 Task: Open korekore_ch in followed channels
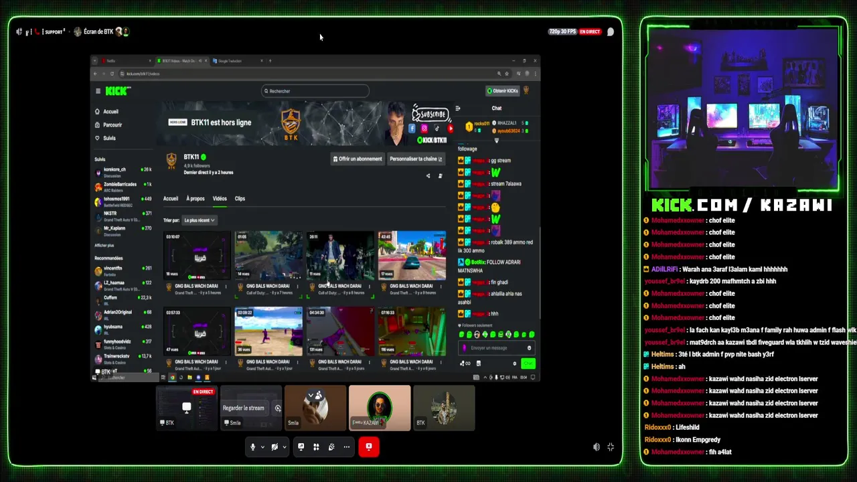click(x=123, y=171)
